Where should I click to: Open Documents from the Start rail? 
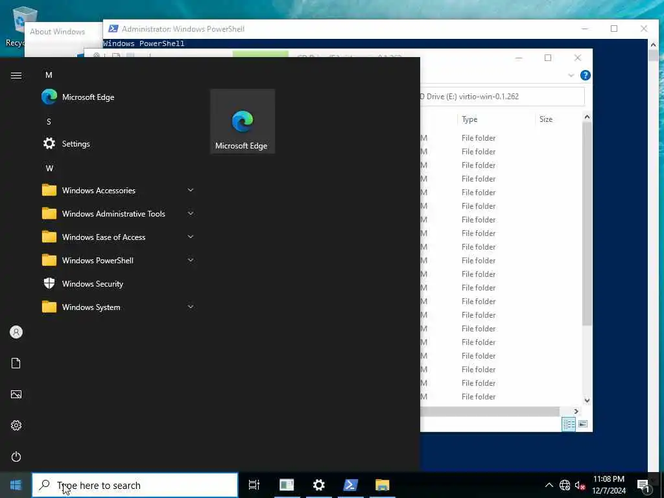[16, 363]
